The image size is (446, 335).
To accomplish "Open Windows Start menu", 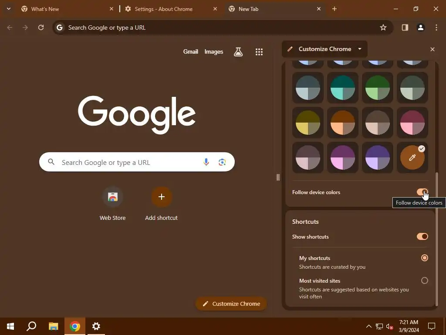I will click(10, 326).
